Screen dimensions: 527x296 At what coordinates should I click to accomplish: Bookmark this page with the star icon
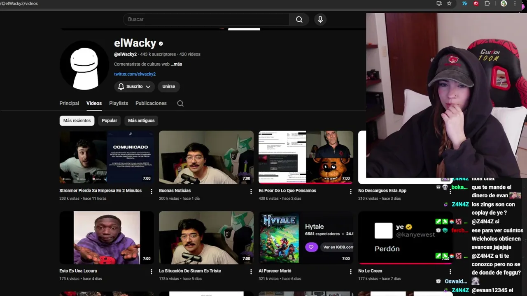coord(449,3)
